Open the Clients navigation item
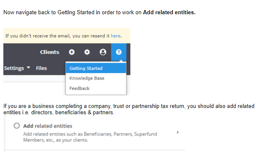Screen dimensions: 267x159 click(x=49, y=52)
